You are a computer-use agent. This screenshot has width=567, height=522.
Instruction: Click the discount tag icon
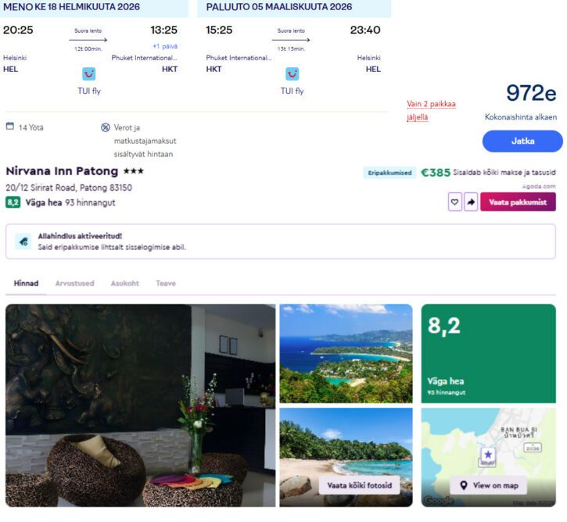[x=23, y=241]
